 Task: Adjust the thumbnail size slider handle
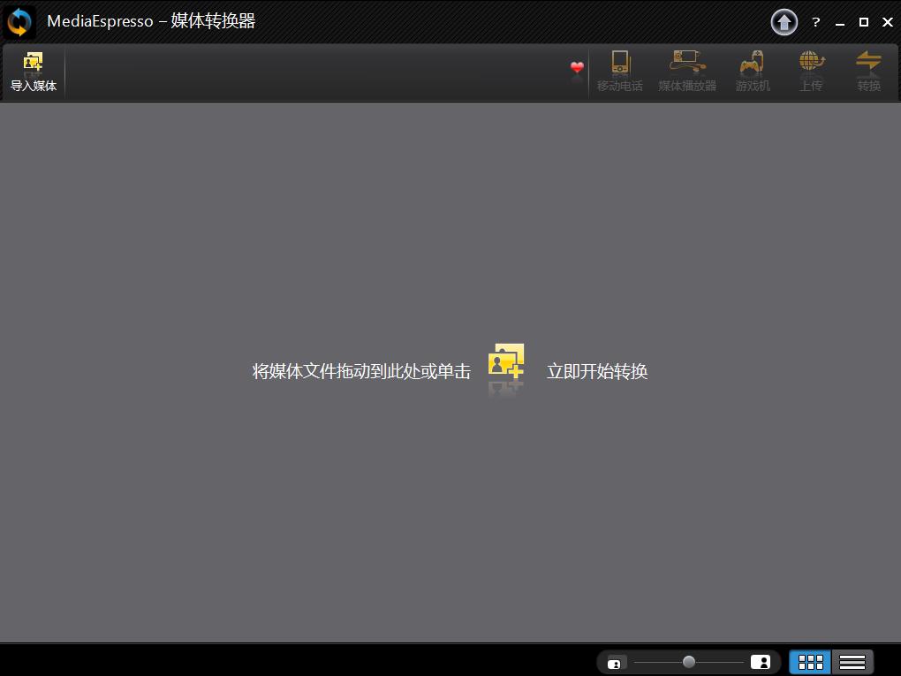(x=688, y=660)
